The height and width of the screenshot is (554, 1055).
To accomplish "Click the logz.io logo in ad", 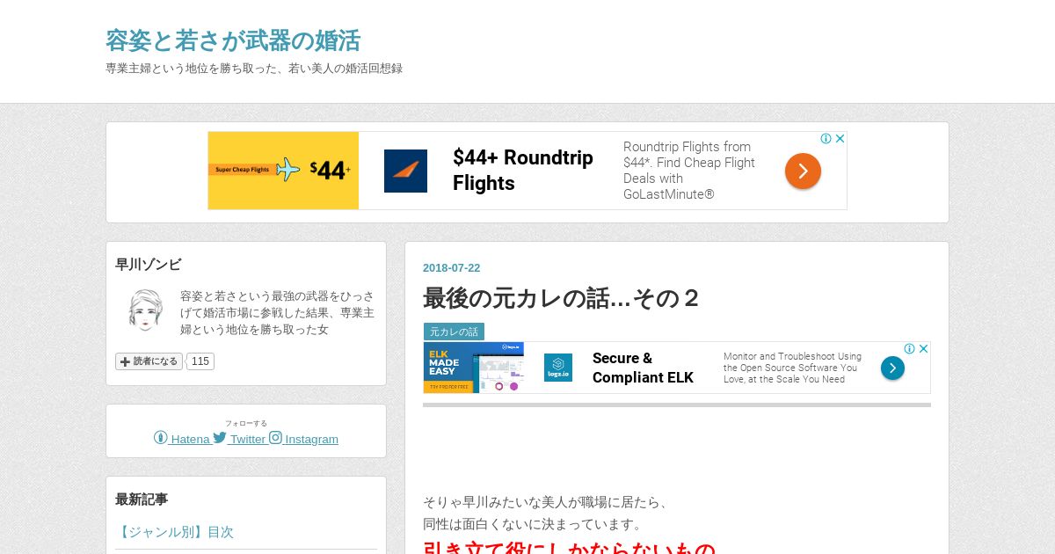I will pyautogui.click(x=558, y=368).
